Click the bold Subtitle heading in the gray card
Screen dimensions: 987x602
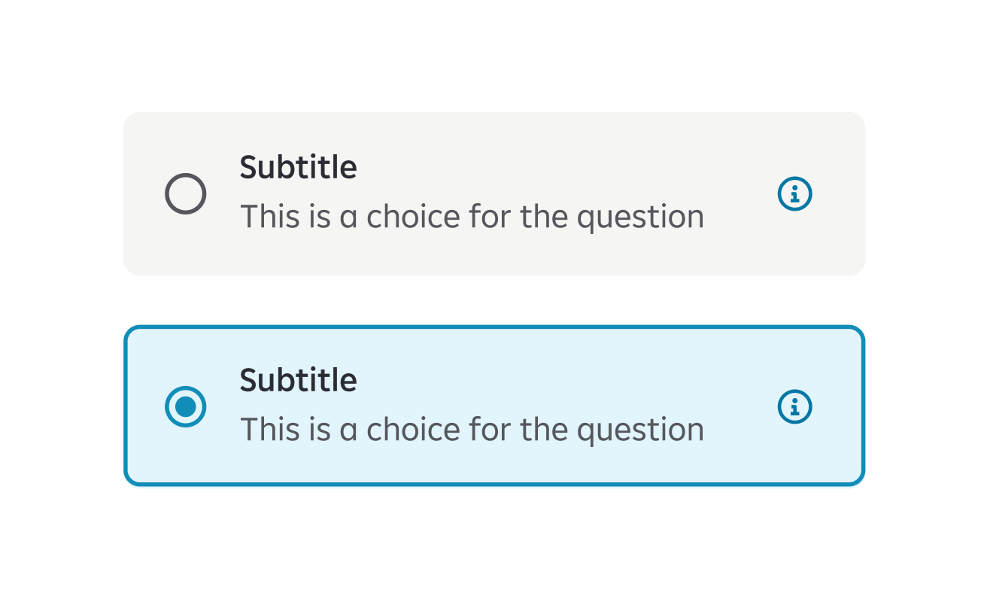tap(298, 167)
